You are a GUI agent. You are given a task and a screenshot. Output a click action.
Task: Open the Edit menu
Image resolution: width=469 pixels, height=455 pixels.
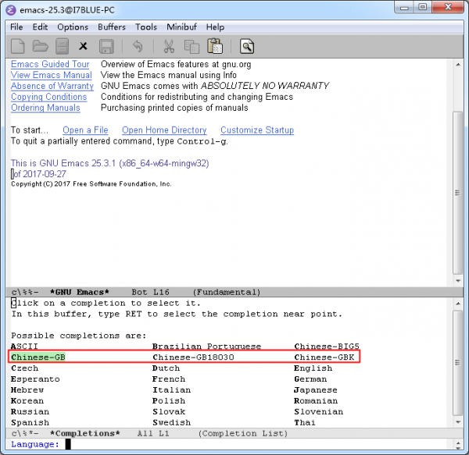point(40,27)
